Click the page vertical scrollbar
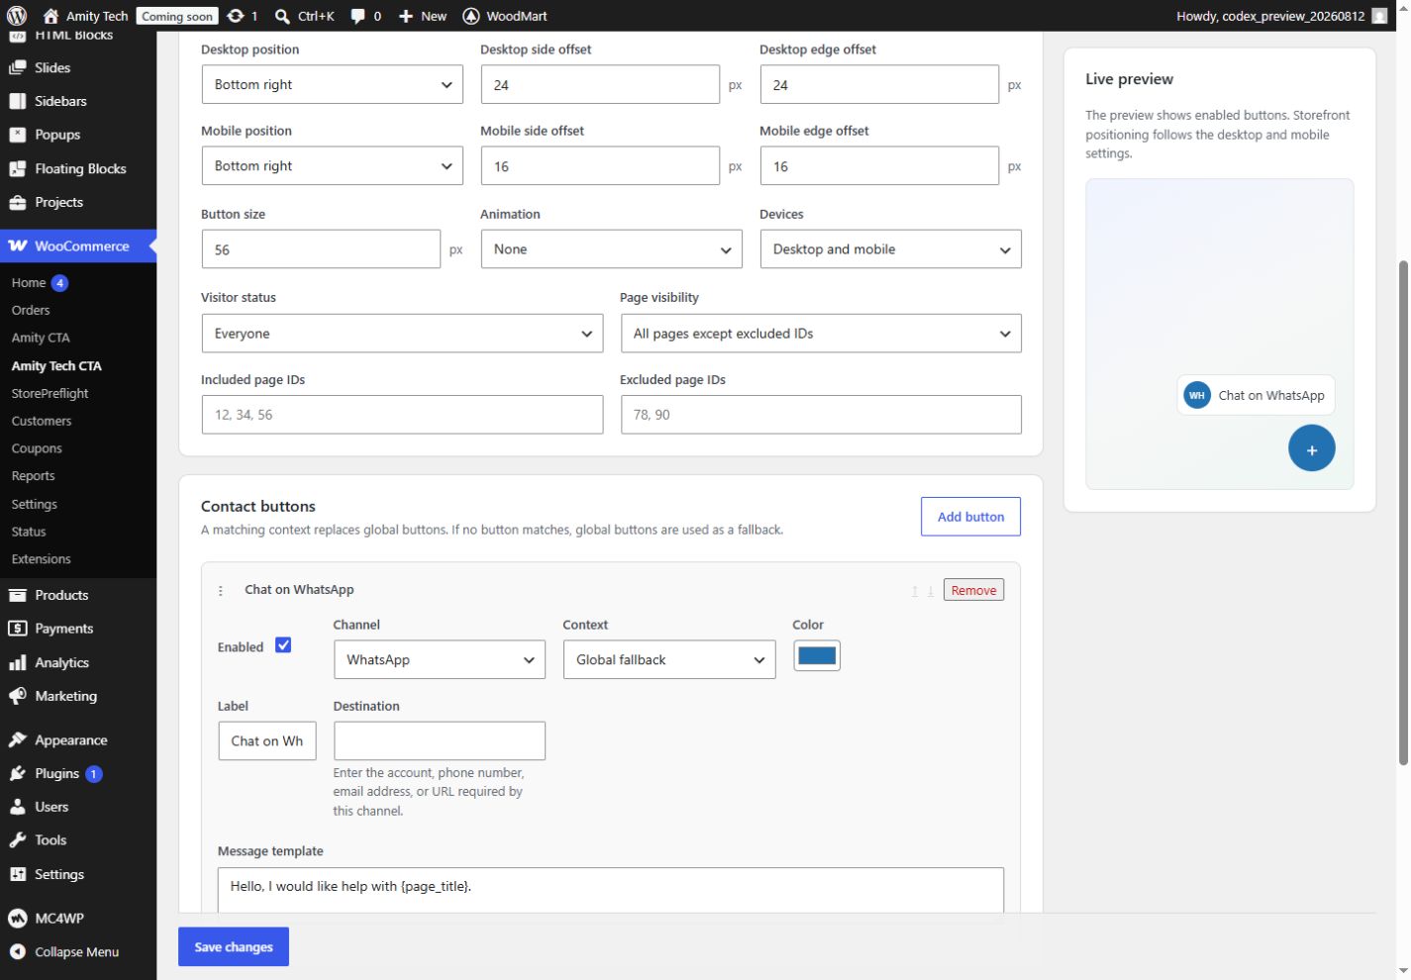This screenshot has height=980, width=1411. tap(1402, 513)
